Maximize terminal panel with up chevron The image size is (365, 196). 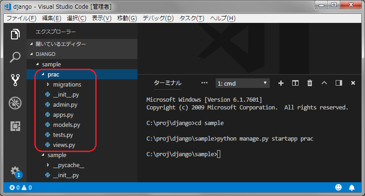pos(324,83)
